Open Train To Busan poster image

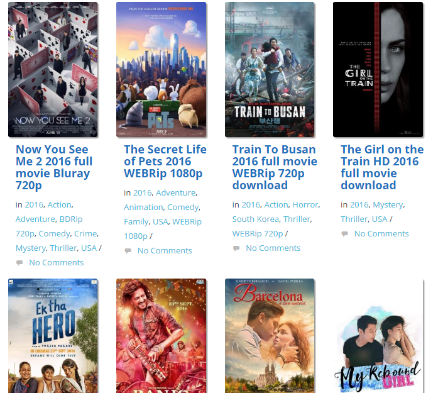click(270, 69)
